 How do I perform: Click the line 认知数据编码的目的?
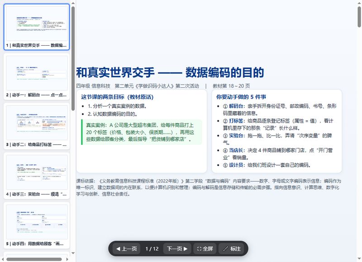[113, 114]
